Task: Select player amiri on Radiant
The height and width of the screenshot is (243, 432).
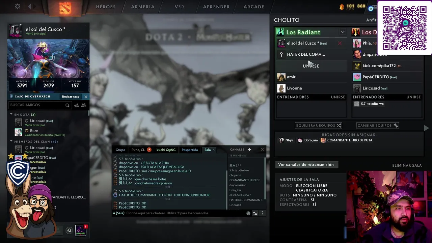Action: click(311, 77)
